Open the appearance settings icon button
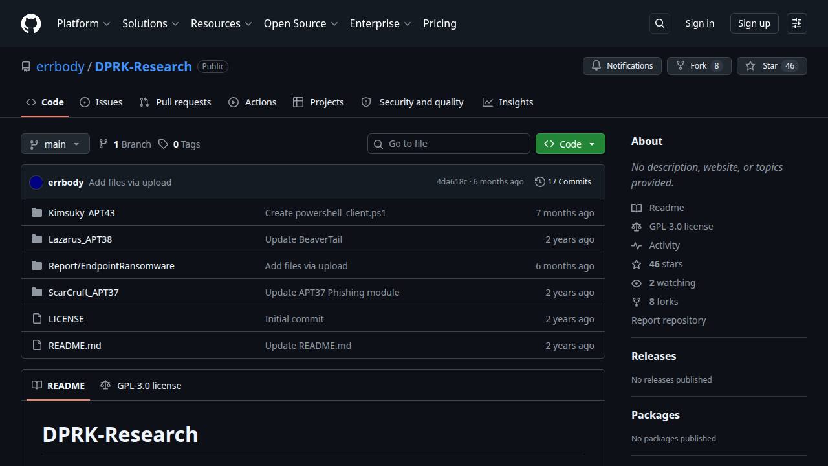The image size is (828, 466). coord(797,23)
